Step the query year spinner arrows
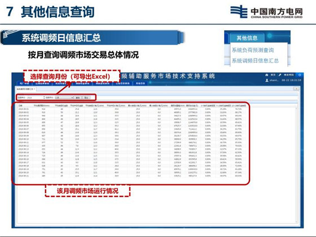The width and height of the screenshot is (316, 237). click(44, 98)
